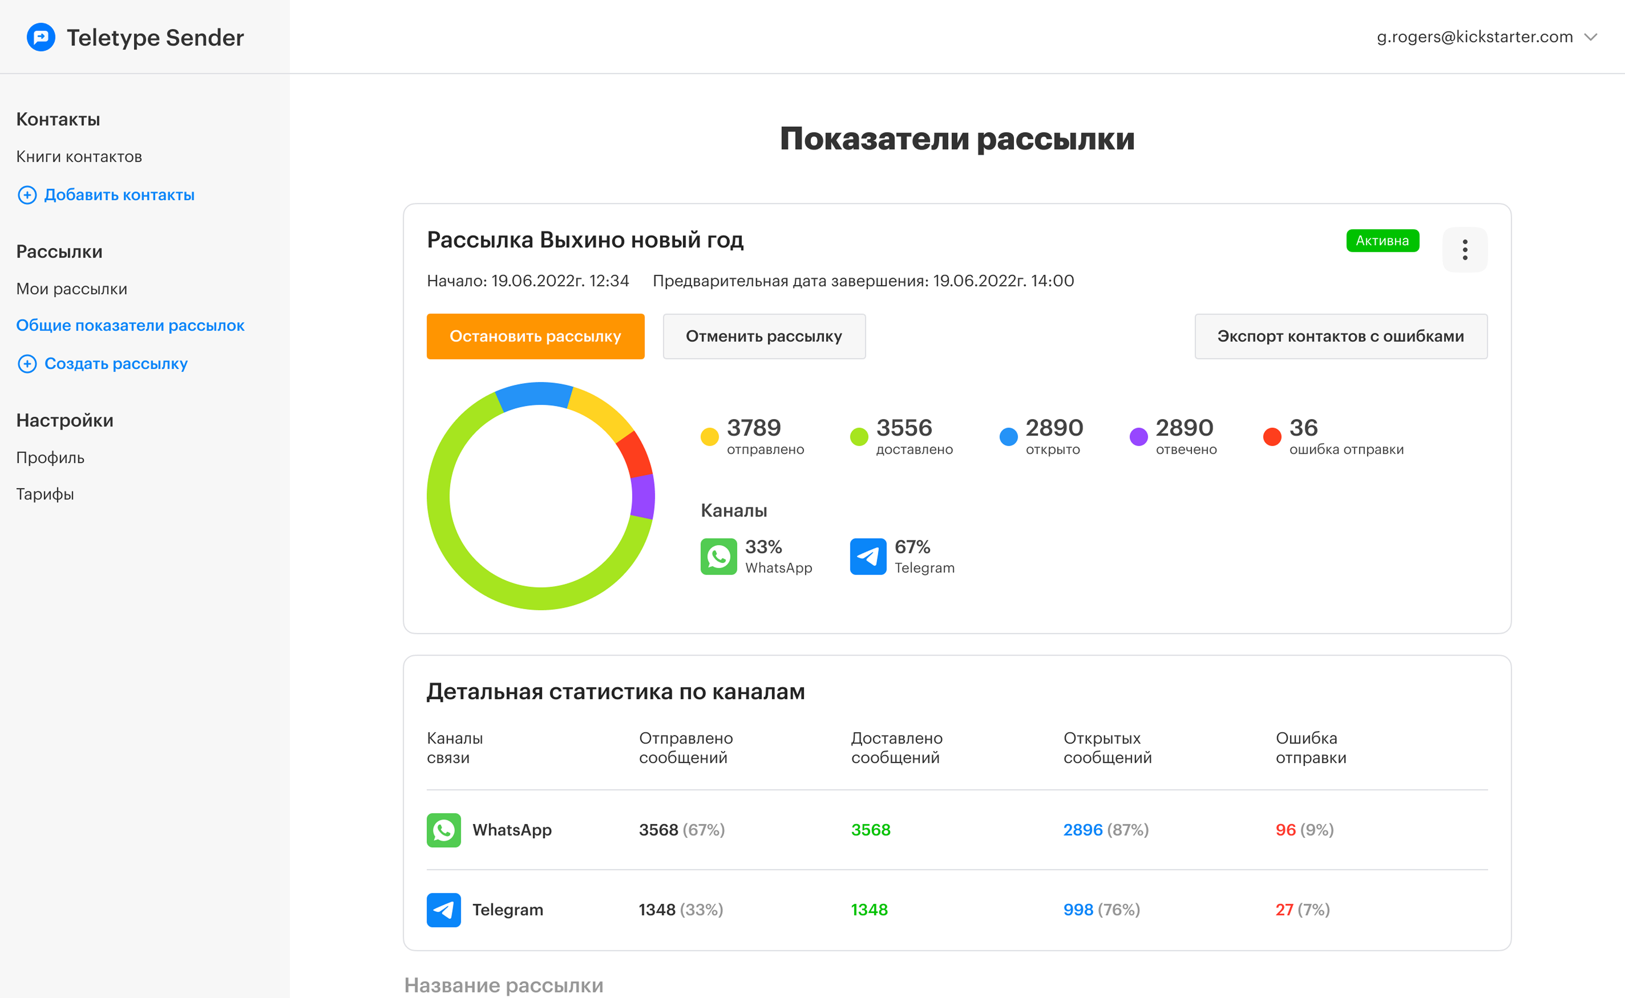Click the purple dot for отвечено legend
Image resolution: width=1625 pixels, height=998 pixels.
[1138, 437]
